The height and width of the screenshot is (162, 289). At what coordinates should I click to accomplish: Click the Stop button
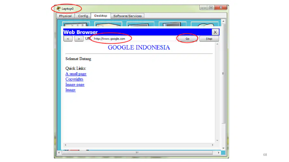tap(209, 39)
